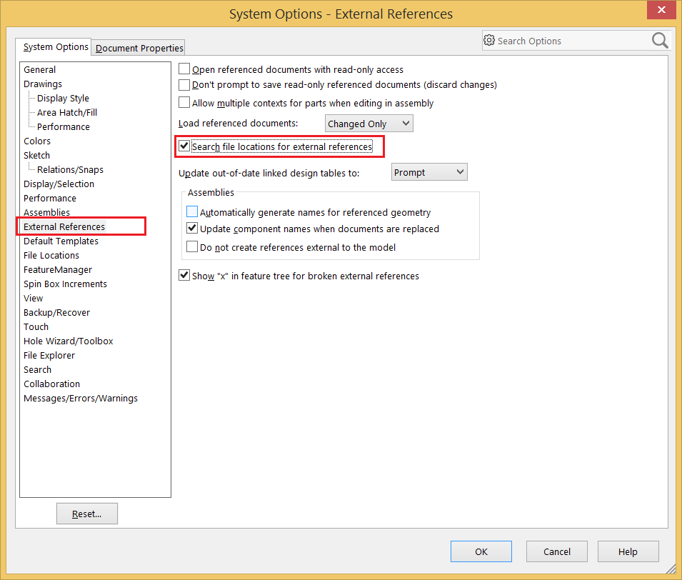This screenshot has height=580, width=682.
Task: Switch to the Document Properties tab
Action: [139, 48]
